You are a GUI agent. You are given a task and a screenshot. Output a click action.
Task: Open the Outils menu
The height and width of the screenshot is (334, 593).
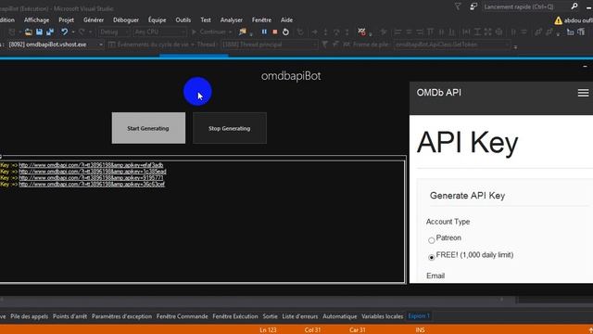point(183,20)
